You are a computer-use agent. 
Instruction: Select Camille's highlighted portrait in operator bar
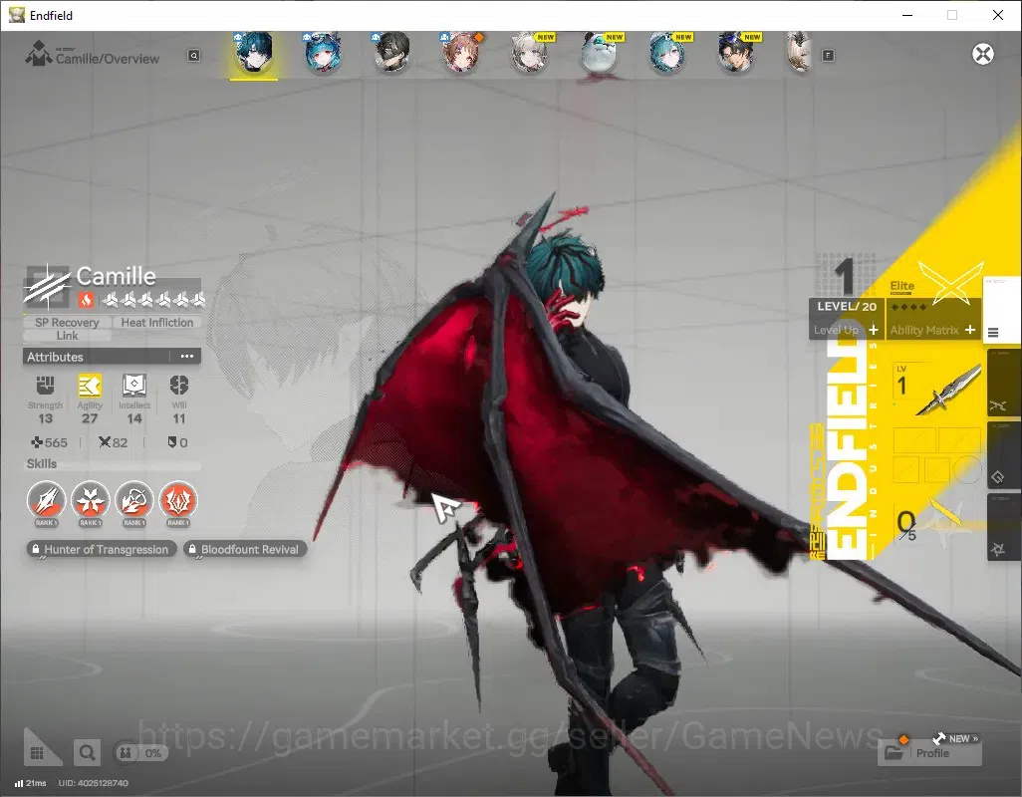pyautogui.click(x=254, y=53)
